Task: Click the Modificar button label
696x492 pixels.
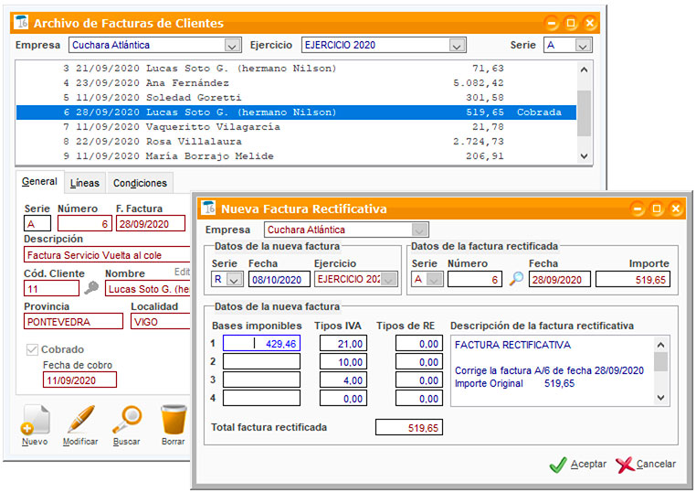Action: click(x=80, y=442)
